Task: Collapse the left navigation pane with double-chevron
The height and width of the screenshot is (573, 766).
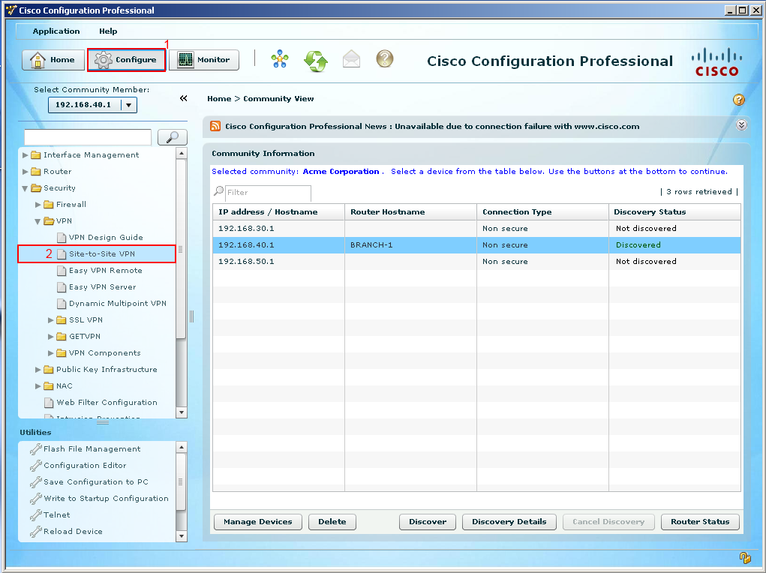Action: [184, 98]
